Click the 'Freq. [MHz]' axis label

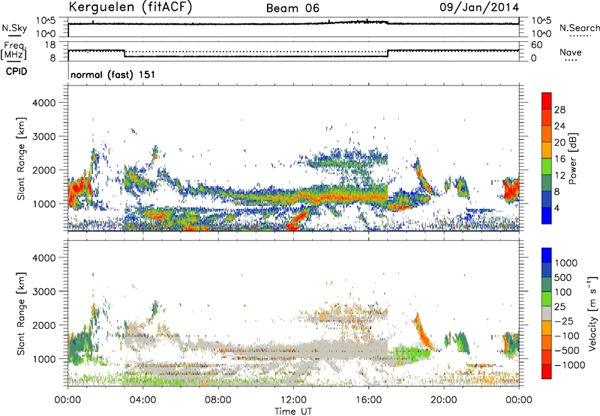click(14, 51)
